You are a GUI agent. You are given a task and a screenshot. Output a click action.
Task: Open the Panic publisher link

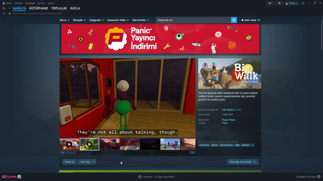click(225, 123)
